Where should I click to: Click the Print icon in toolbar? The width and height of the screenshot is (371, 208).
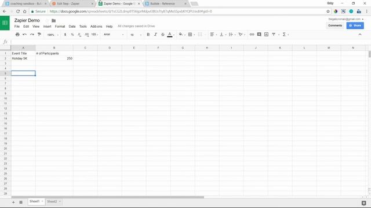click(17, 35)
